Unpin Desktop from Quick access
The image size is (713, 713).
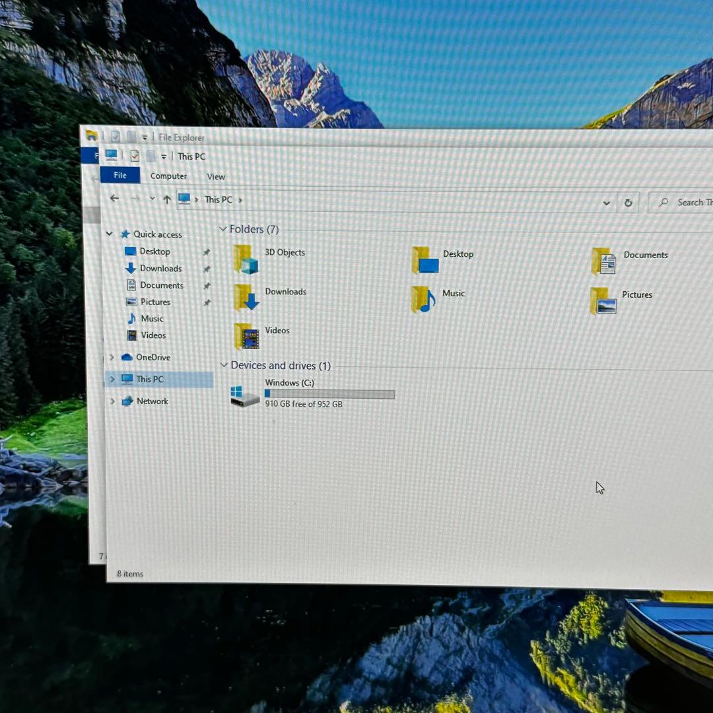pos(207,252)
